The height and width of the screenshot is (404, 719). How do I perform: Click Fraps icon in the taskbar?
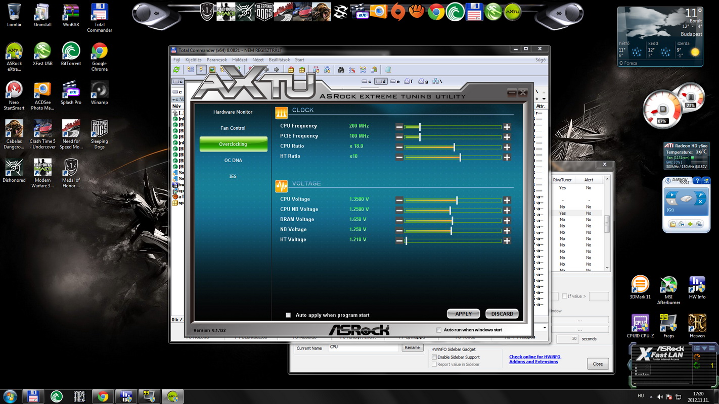point(150,396)
